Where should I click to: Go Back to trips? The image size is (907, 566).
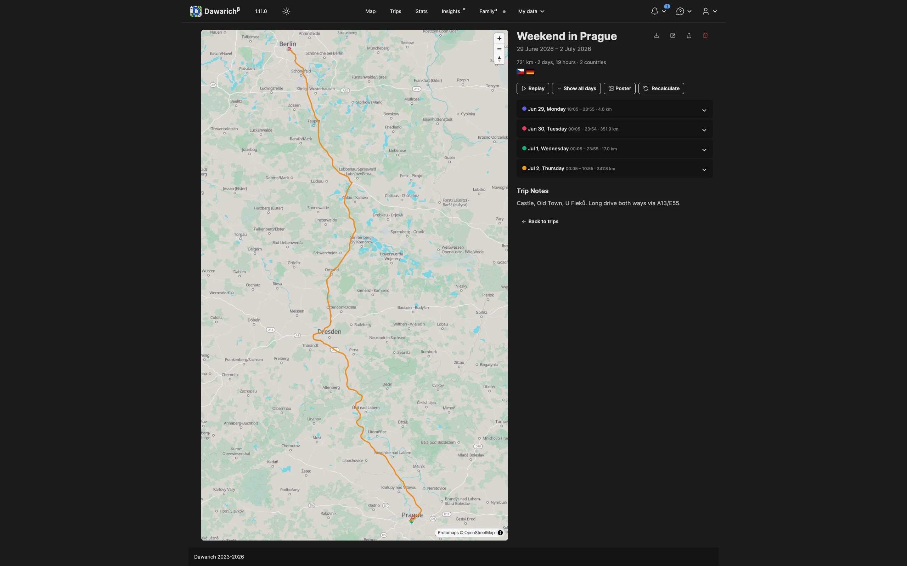coord(540,221)
